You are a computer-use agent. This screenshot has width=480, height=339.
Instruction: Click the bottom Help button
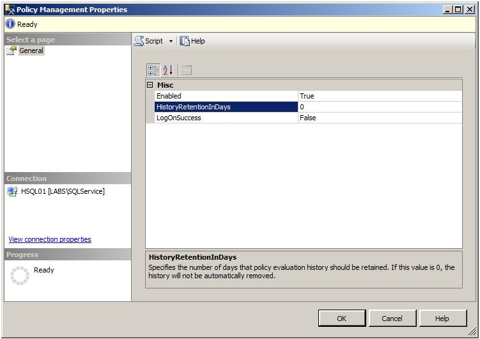tap(442, 319)
